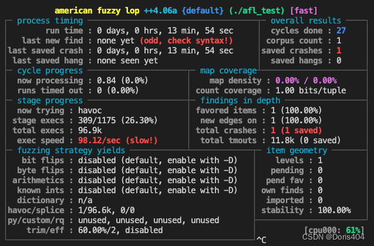Screen dimensions: 374x246
Task: Click the 'findings in depth' header
Action: point(240,101)
